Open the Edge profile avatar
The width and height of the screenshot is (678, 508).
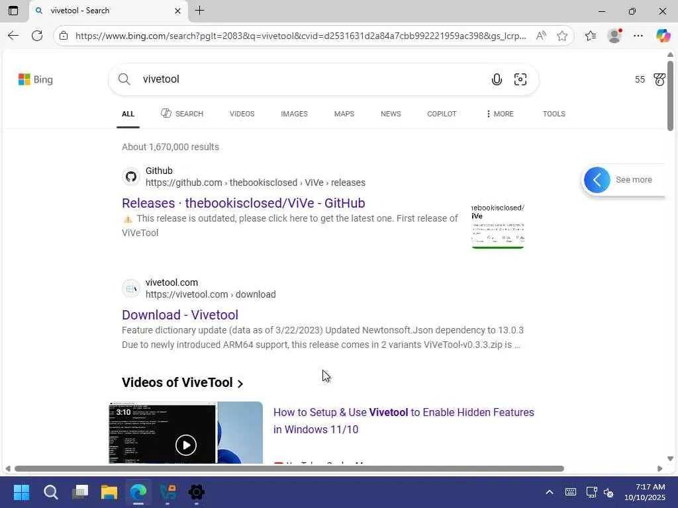pos(614,36)
